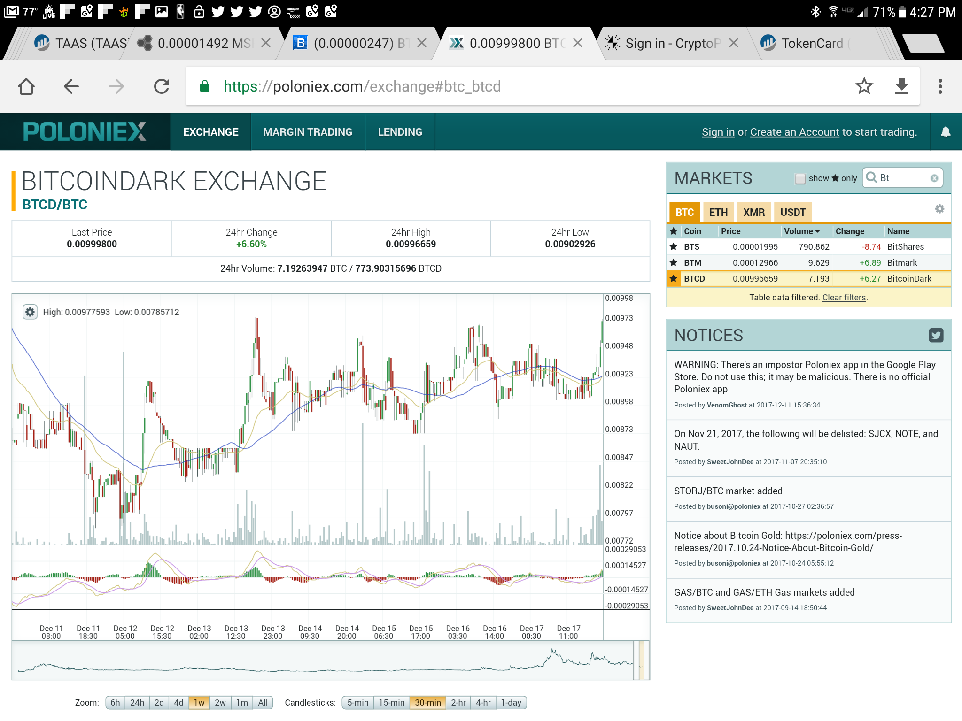Close the 0.00001492 MSI tab
The height and width of the screenshot is (721, 962).
266,43
